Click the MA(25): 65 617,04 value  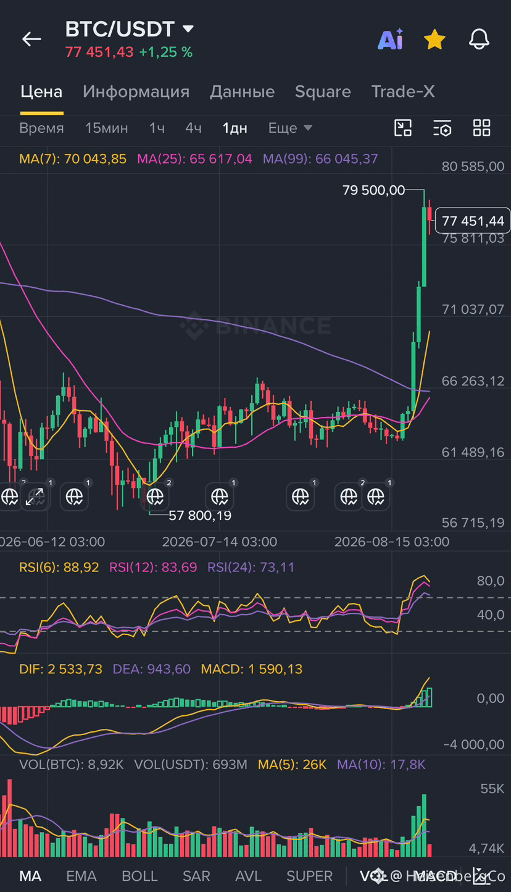coord(194,159)
